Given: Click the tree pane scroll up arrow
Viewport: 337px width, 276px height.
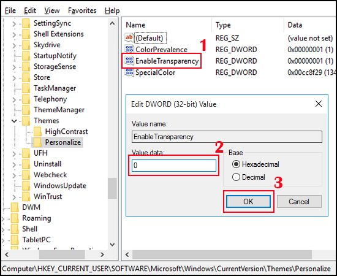Looking at the screenshot, I should pos(112,23).
